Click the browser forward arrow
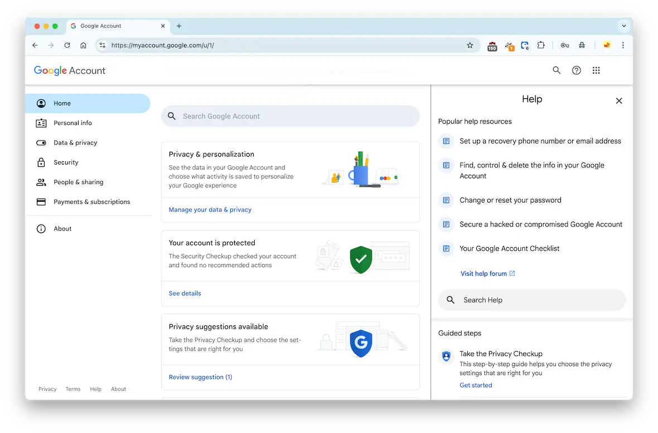The image size is (658, 433). click(51, 45)
